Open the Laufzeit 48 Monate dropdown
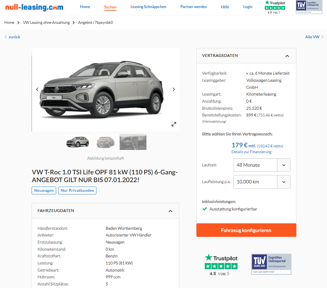This screenshot has height=288, width=327. click(x=262, y=165)
